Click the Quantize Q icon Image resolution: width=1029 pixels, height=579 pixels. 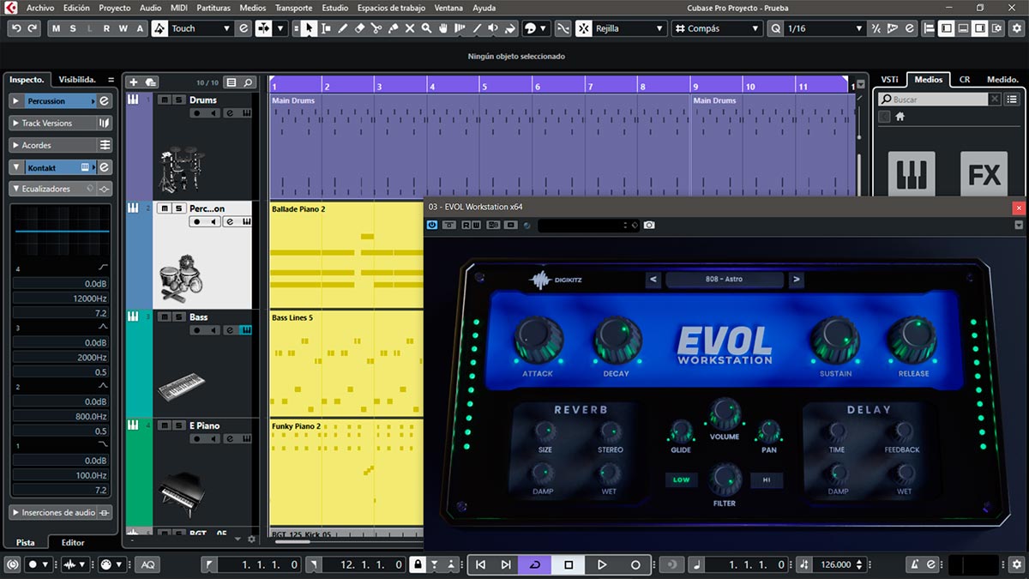click(x=776, y=28)
